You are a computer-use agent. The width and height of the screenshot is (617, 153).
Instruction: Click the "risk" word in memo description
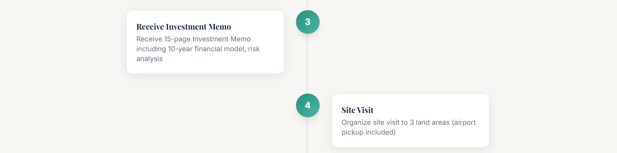tap(254, 49)
